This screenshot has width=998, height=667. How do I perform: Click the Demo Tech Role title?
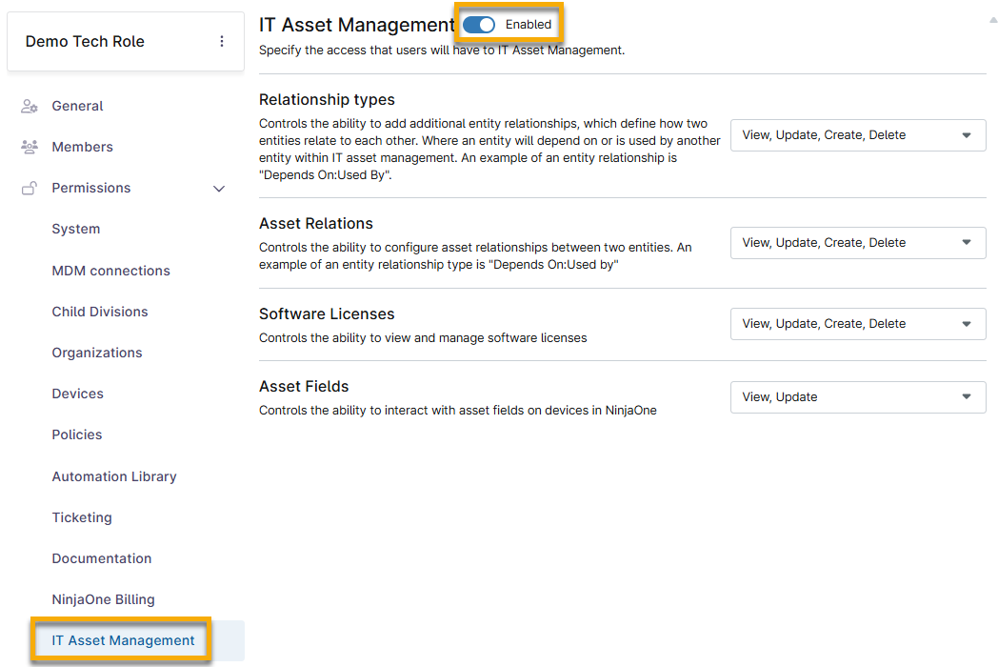[x=85, y=41]
